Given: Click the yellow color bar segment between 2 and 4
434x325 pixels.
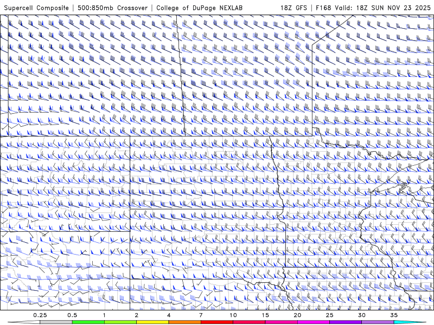Looking at the screenshot, I should pyautogui.click(x=152, y=322).
